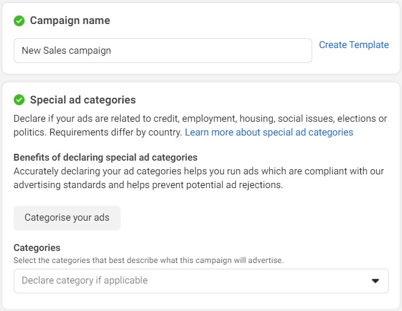
Task: Open the Create Template link
Action: [x=354, y=45]
